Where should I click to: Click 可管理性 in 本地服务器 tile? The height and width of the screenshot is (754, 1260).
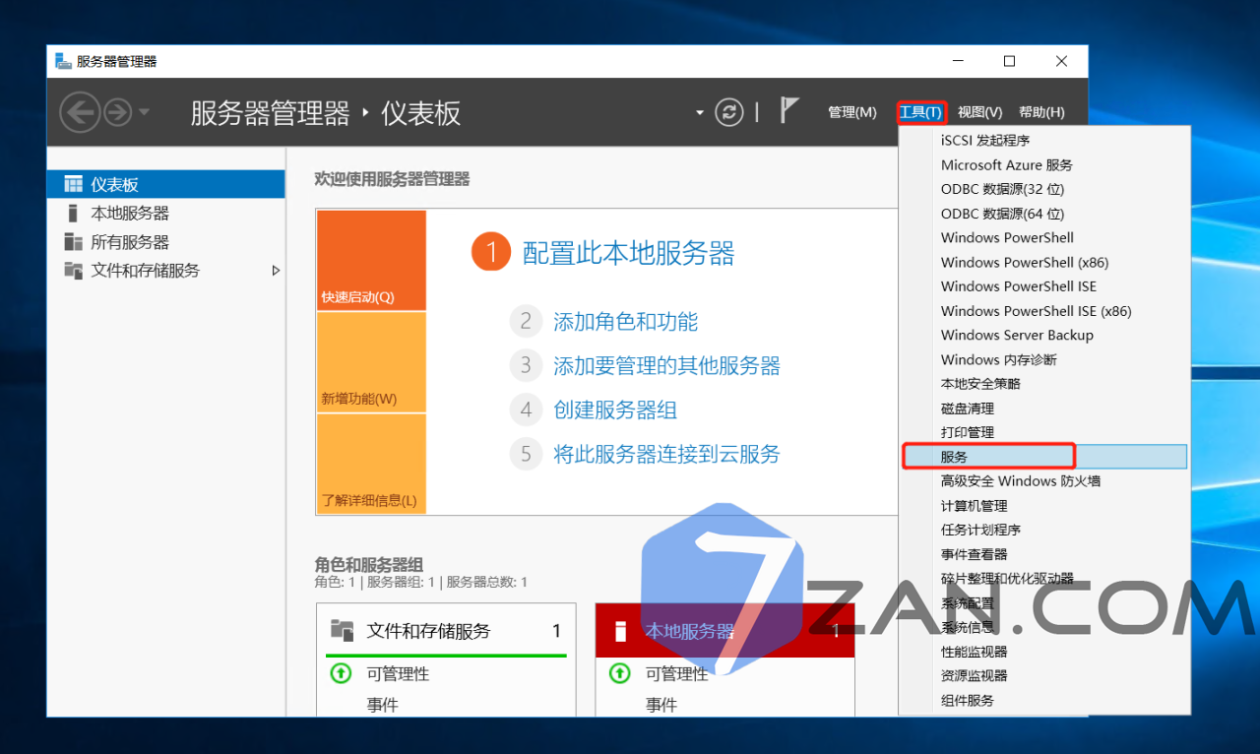coord(676,674)
